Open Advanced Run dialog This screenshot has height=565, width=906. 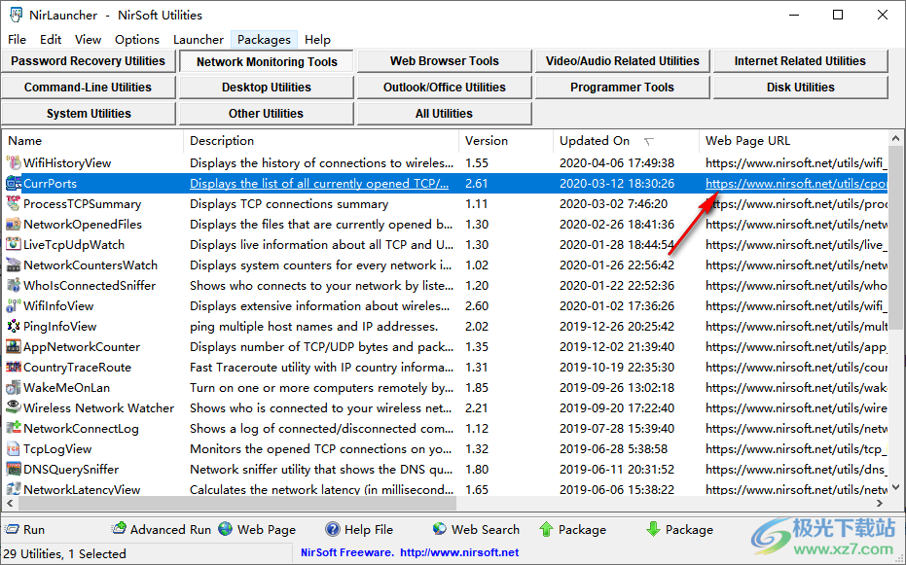pyautogui.click(x=162, y=529)
